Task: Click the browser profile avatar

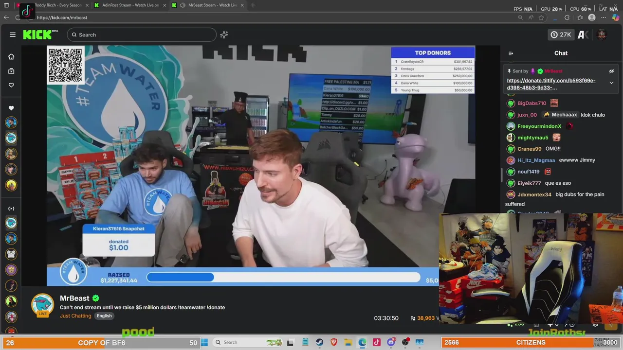Action: point(592,17)
